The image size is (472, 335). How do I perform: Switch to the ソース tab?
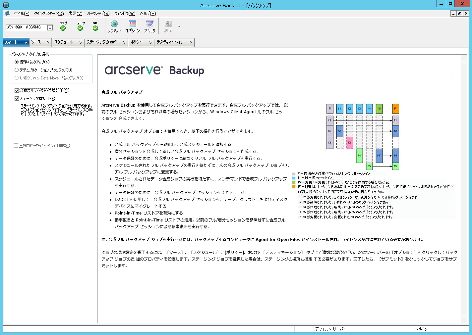point(40,42)
